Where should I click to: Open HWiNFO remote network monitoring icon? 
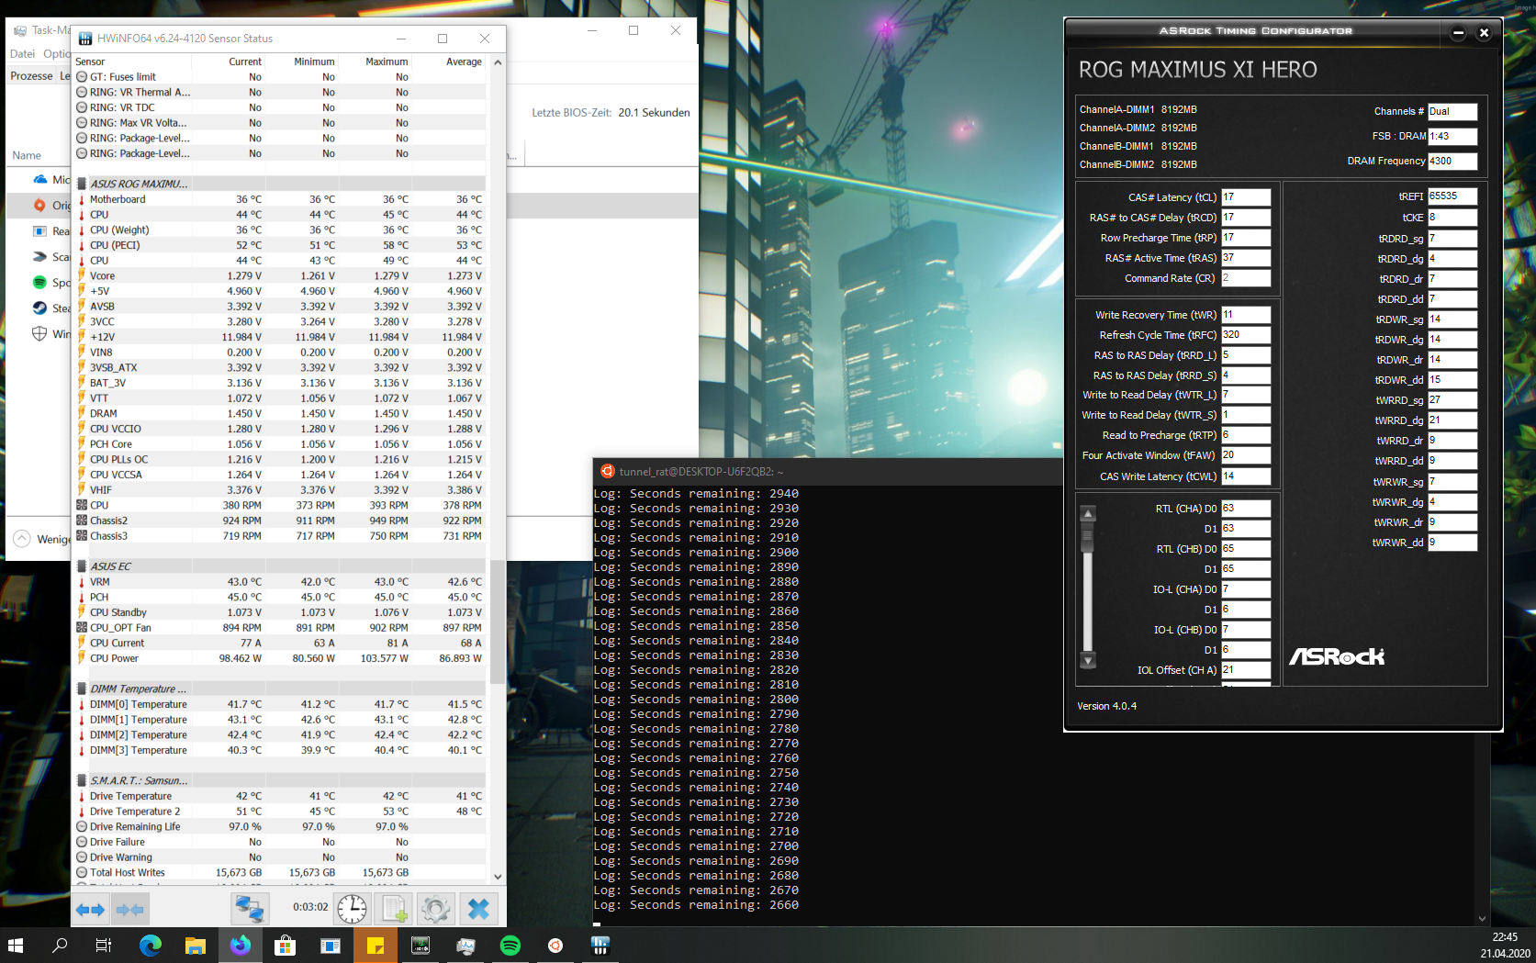click(249, 909)
